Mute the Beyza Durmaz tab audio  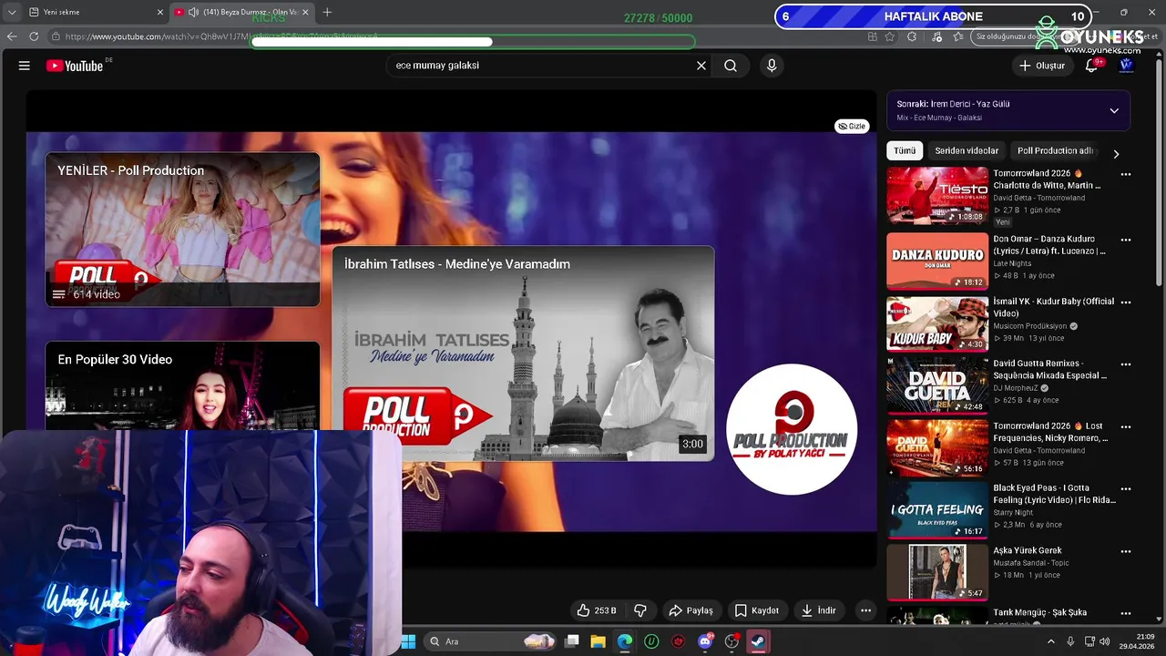click(x=193, y=12)
